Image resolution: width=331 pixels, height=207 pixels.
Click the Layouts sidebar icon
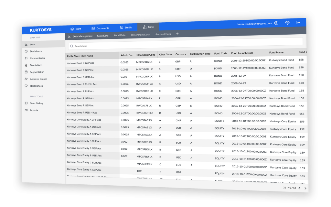point(26,110)
